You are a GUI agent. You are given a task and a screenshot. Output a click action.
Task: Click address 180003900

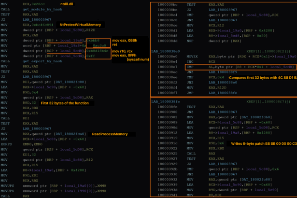point(168,112)
